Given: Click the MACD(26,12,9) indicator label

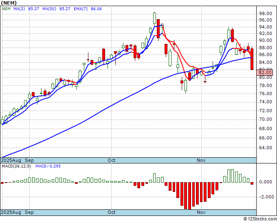Looking at the screenshot, I should [16, 166].
